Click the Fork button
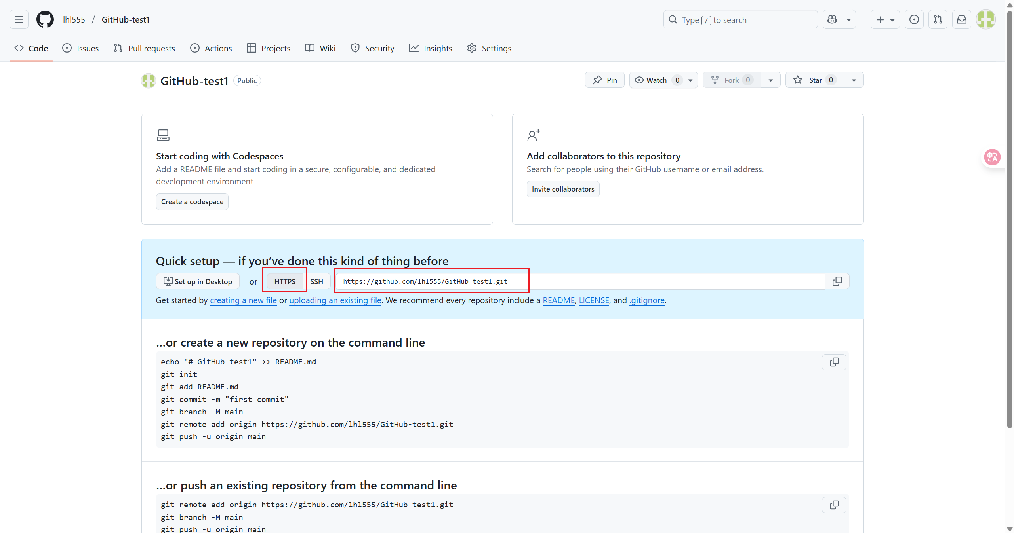The image size is (1014, 533). point(732,80)
